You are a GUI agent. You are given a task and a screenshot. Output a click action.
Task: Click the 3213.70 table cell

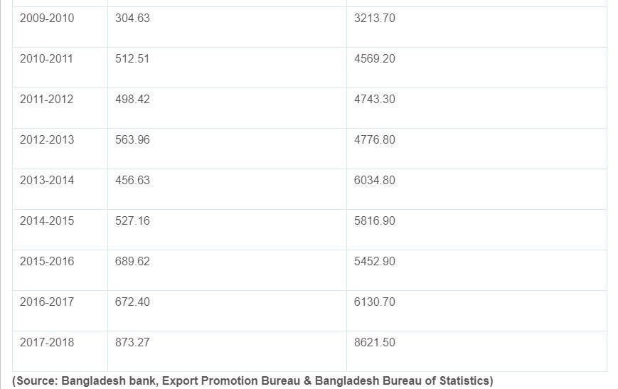point(374,18)
